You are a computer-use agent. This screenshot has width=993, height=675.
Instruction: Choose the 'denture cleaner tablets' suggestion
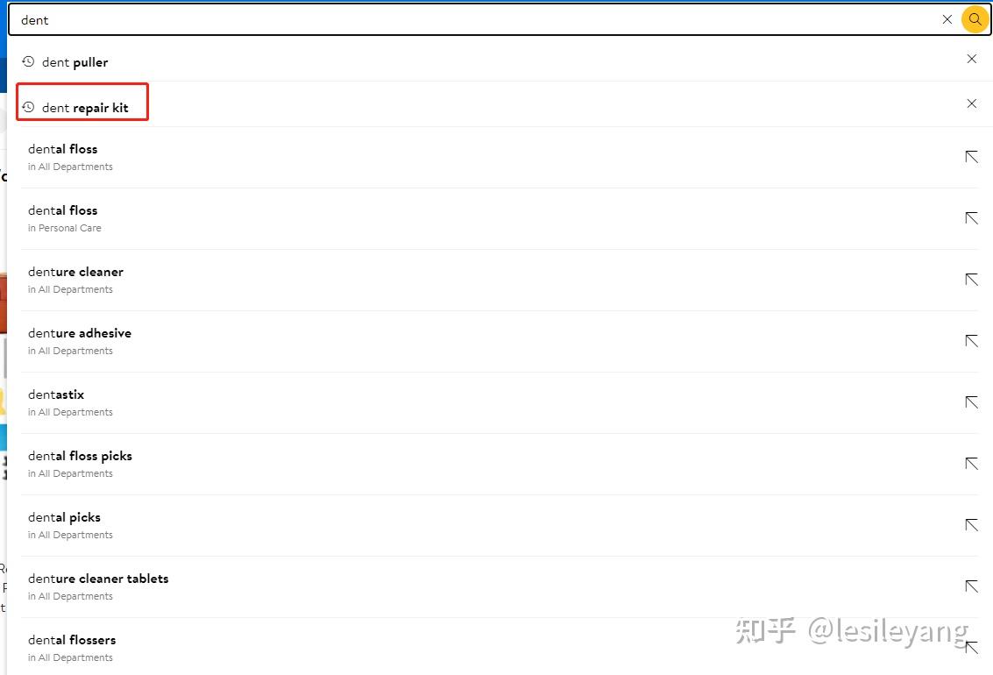tap(98, 579)
